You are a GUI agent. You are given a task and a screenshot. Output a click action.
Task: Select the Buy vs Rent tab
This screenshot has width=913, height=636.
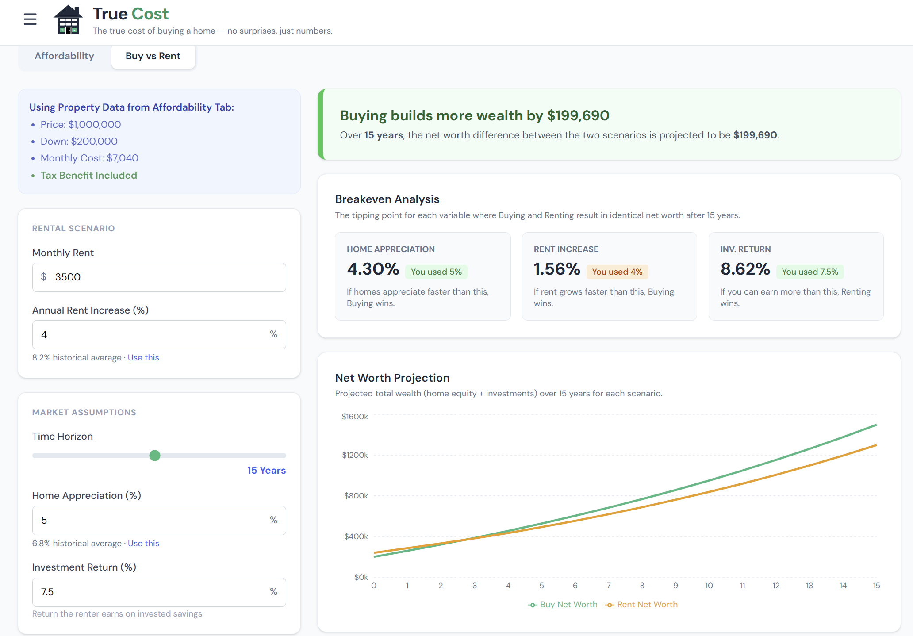(153, 56)
